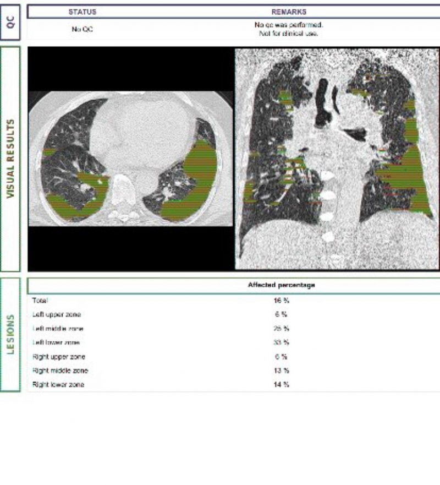Click the 16 % total value
The height and width of the screenshot is (485, 440).
coord(281,301)
